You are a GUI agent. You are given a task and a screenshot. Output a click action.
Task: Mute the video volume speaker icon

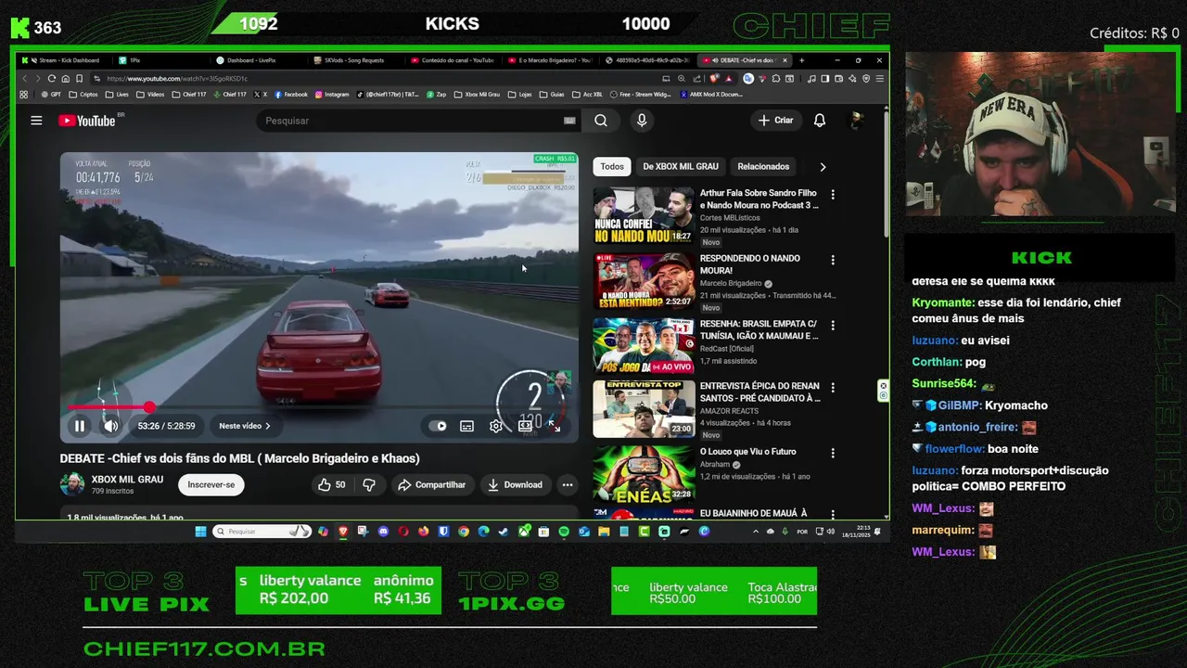[x=110, y=426]
